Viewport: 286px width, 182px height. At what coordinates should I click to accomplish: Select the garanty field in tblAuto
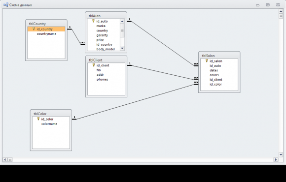tap(104, 35)
